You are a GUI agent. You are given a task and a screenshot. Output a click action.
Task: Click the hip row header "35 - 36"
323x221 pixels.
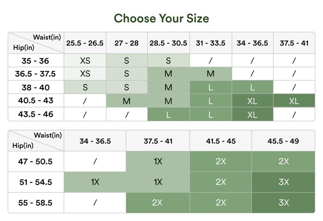(35, 61)
